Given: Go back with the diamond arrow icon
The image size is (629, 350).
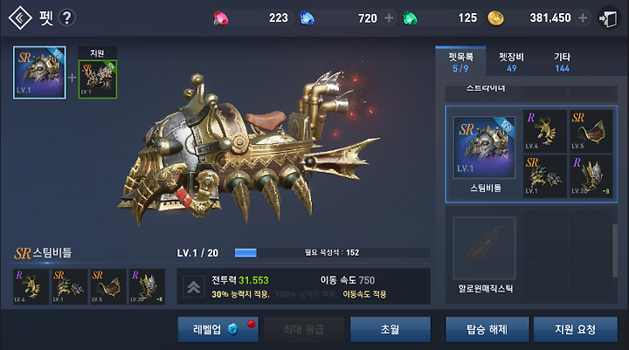Looking at the screenshot, I should point(20,17).
